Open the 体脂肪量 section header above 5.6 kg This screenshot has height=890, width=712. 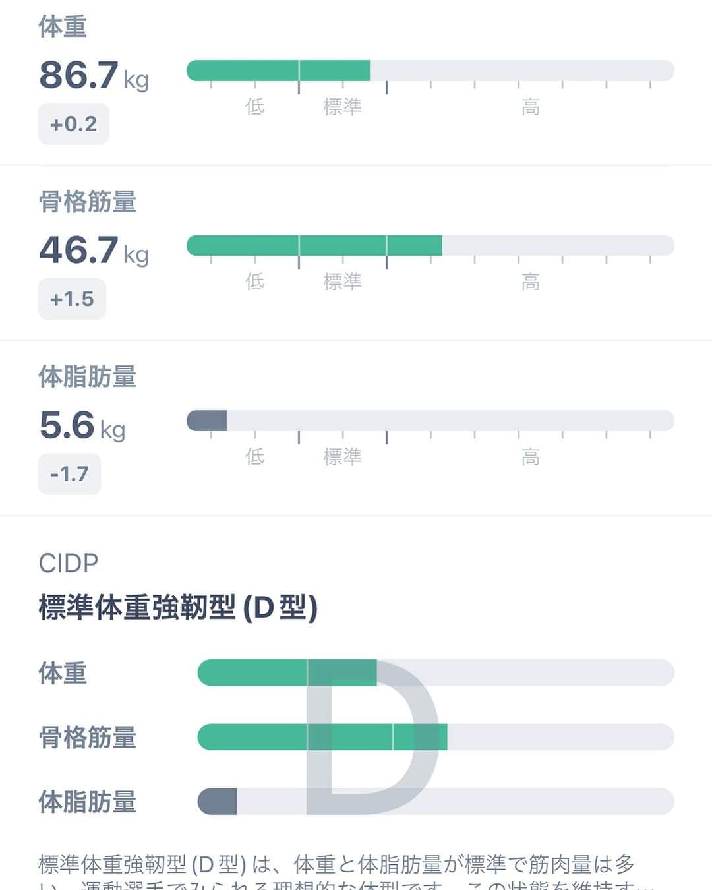click(x=87, y=376)
